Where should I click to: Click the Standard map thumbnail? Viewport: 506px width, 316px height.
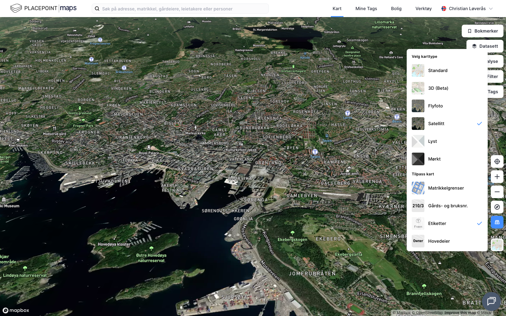pyautogui.click(x=418, y=70)
